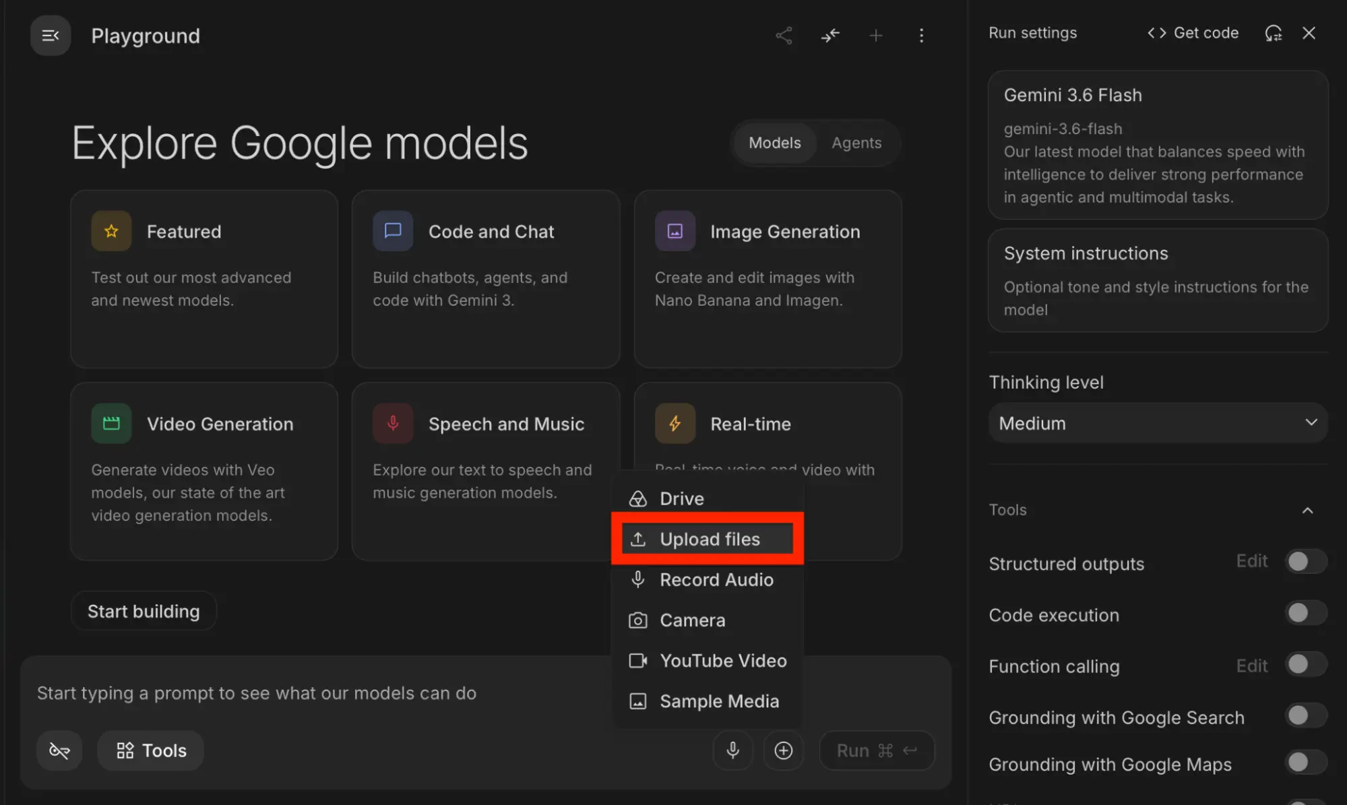The width and height of the screenshot is (1347, 805).
Task: Click the share icon in Playground header
Action: (784, 36)
